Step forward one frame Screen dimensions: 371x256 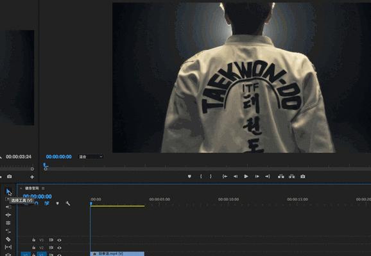point(257,176)
